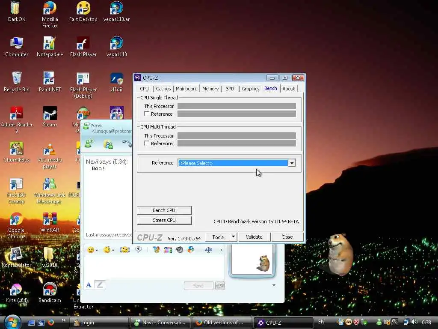Switch to handwriting pen mode in Messenger

100,285
